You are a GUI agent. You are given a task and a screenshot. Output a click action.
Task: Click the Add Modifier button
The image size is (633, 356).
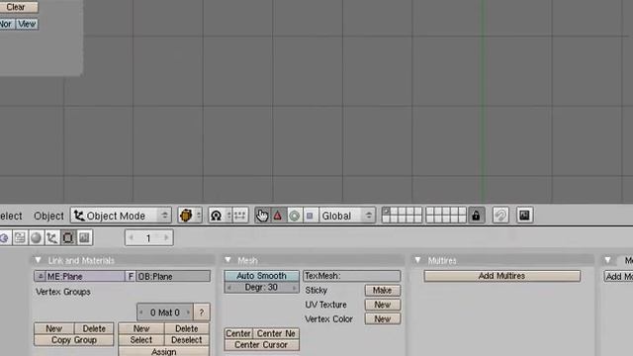point(618,277)
